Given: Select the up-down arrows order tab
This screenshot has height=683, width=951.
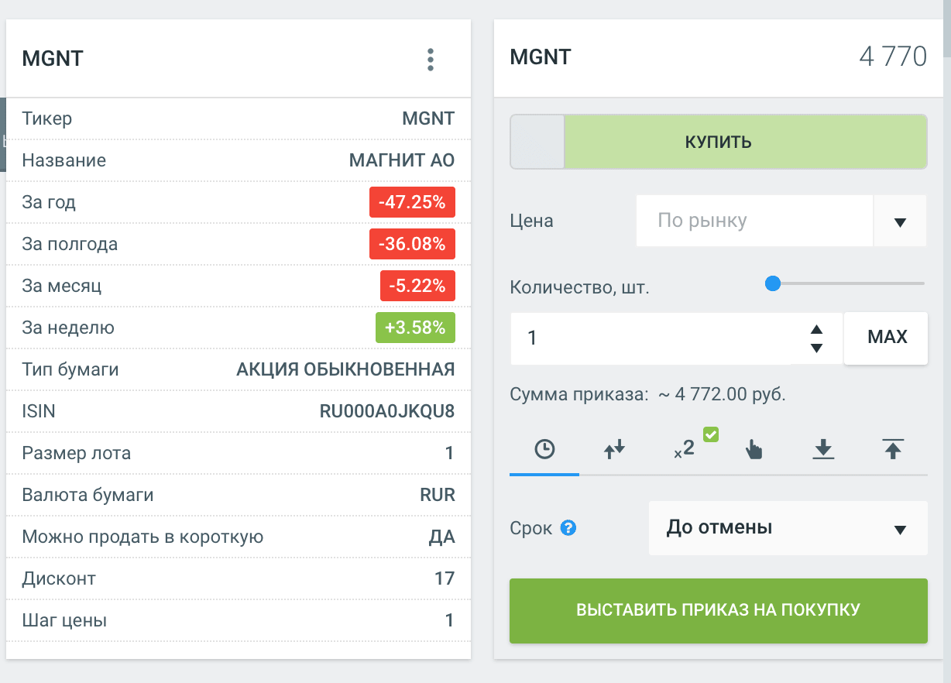Looking at the screenshot, I should pos(614,449).
